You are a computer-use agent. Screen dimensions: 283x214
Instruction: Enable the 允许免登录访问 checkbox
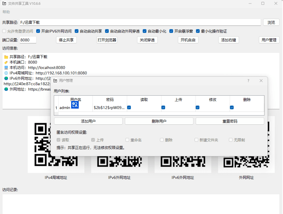tap(3, 31)
